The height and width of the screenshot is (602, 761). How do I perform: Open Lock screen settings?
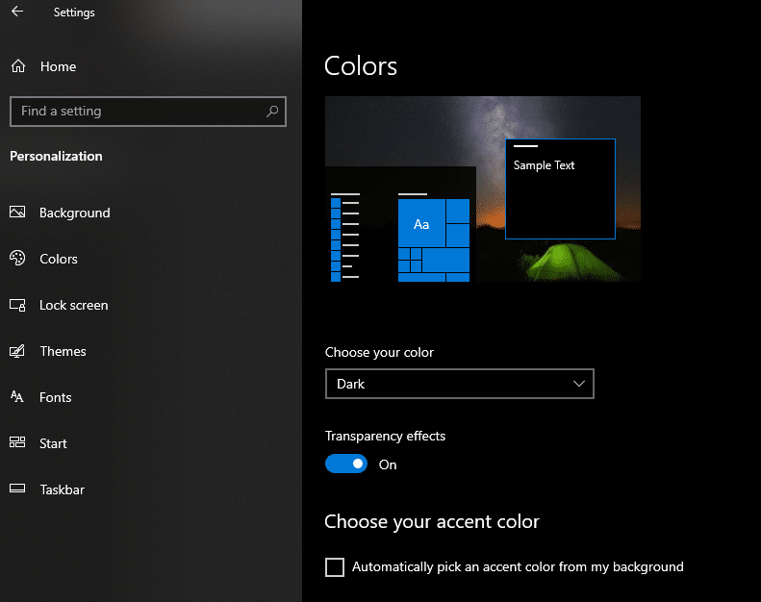74,305
